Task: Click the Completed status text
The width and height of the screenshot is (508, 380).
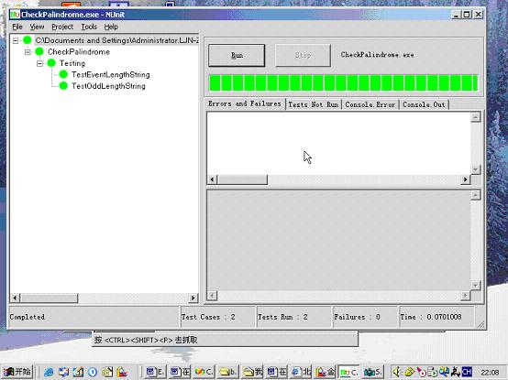Action: (x=28, y=317)
